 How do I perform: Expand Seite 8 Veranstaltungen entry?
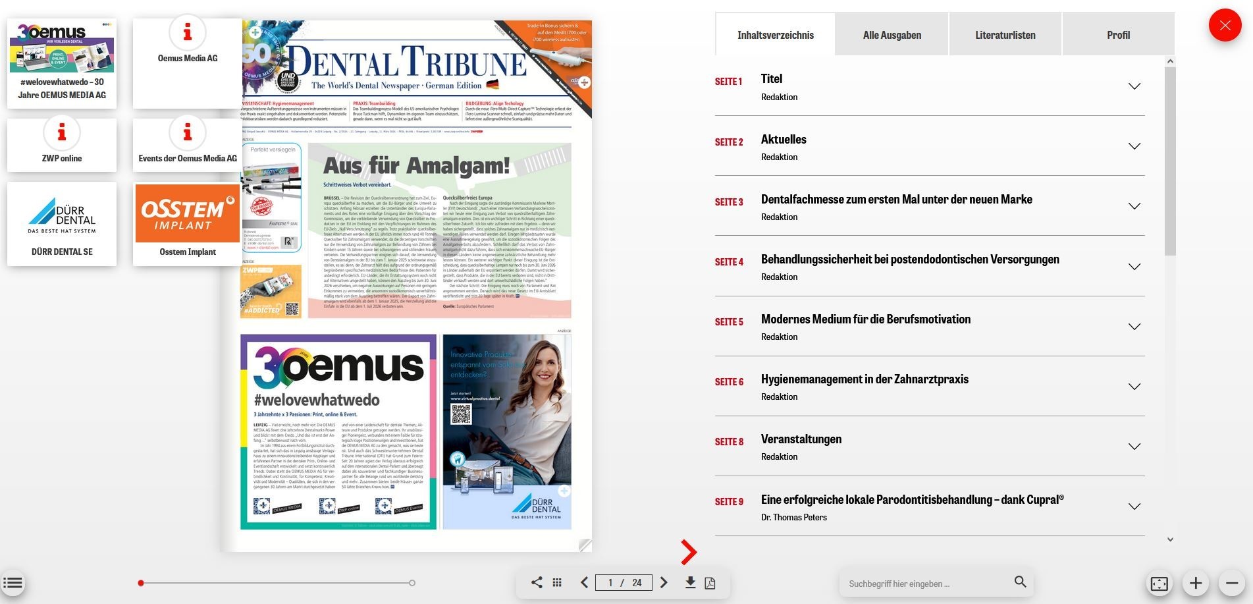(x=1134, y=447)
